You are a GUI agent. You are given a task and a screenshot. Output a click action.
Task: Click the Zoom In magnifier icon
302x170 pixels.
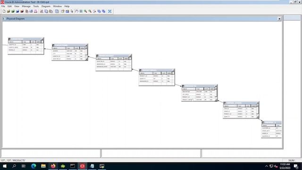tap(85, 11)
